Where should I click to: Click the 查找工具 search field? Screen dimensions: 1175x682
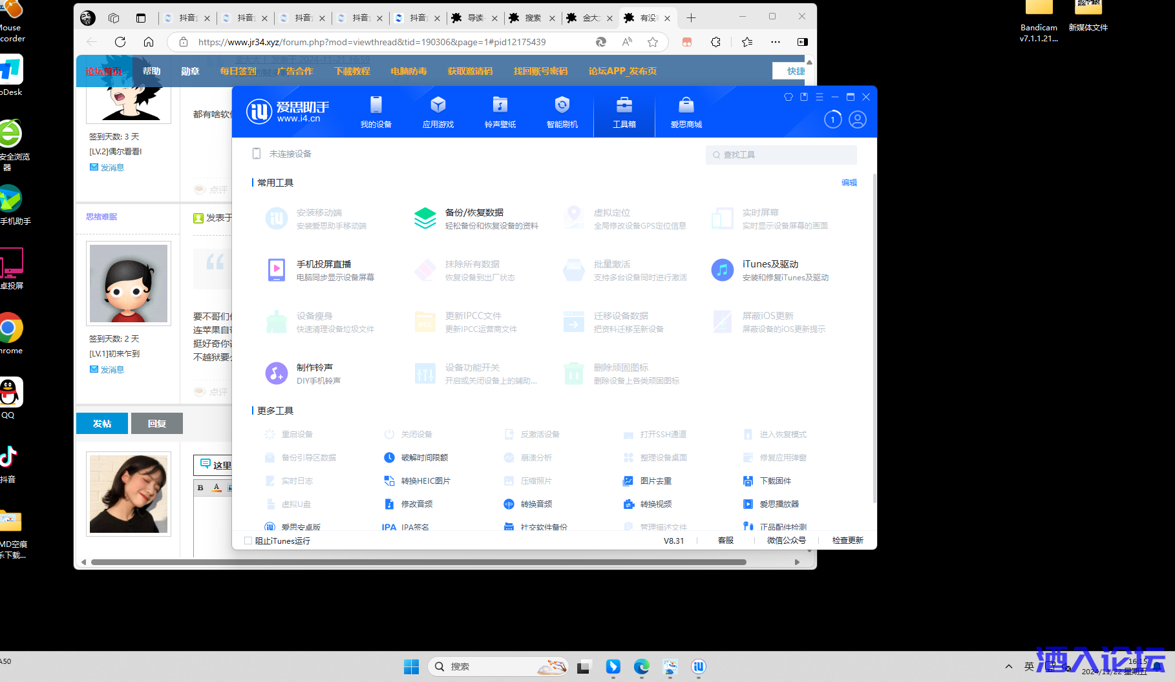click(781, 155)
